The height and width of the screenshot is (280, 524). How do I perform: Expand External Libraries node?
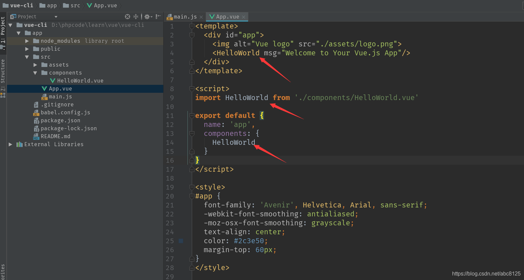click(x=10, y=144)
